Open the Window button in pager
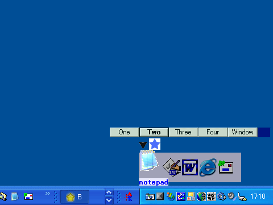 pos(242,132)
